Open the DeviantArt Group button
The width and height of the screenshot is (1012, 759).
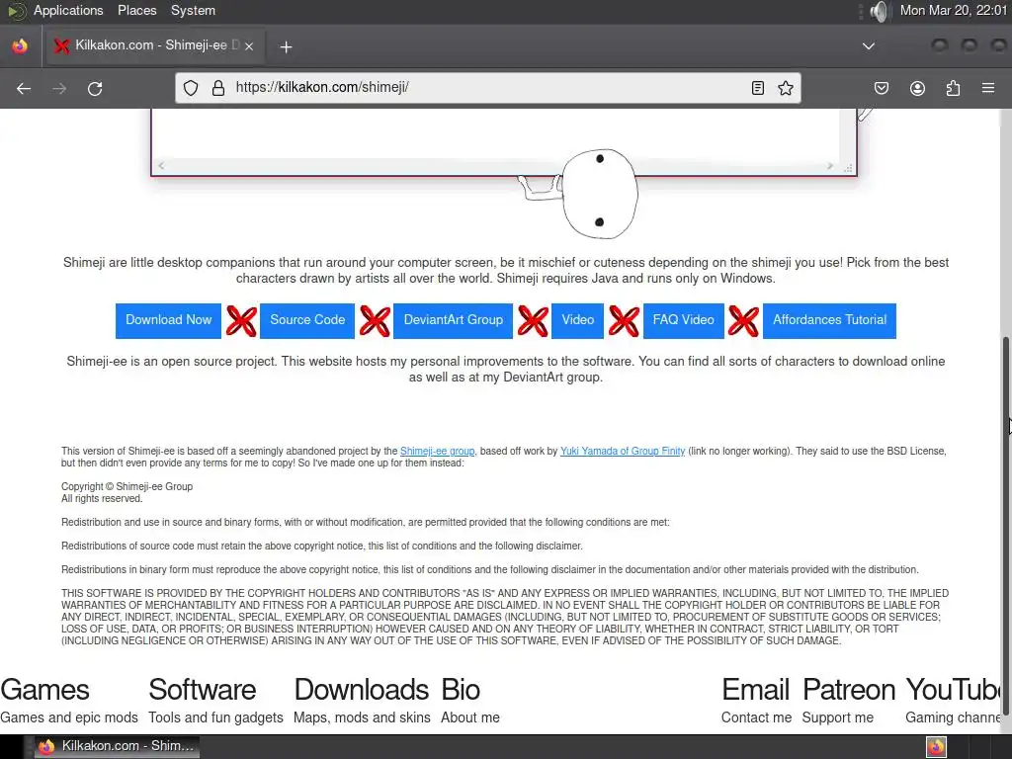[453, 320]
